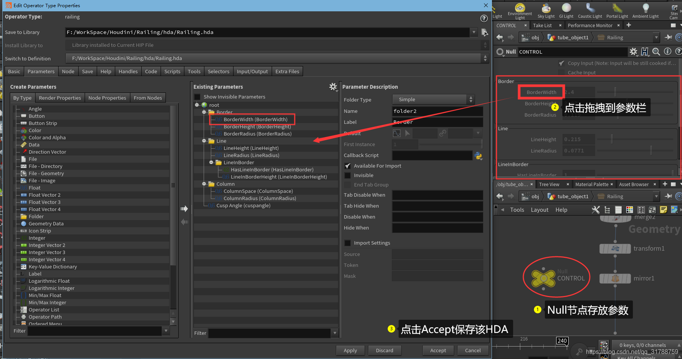The image size is (682, 359).
Task: Open the Save to Library path dropdown
Action: point(473,32)
